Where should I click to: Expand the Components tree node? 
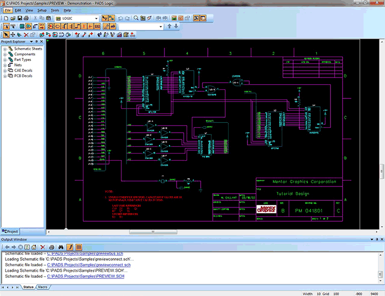4,54
